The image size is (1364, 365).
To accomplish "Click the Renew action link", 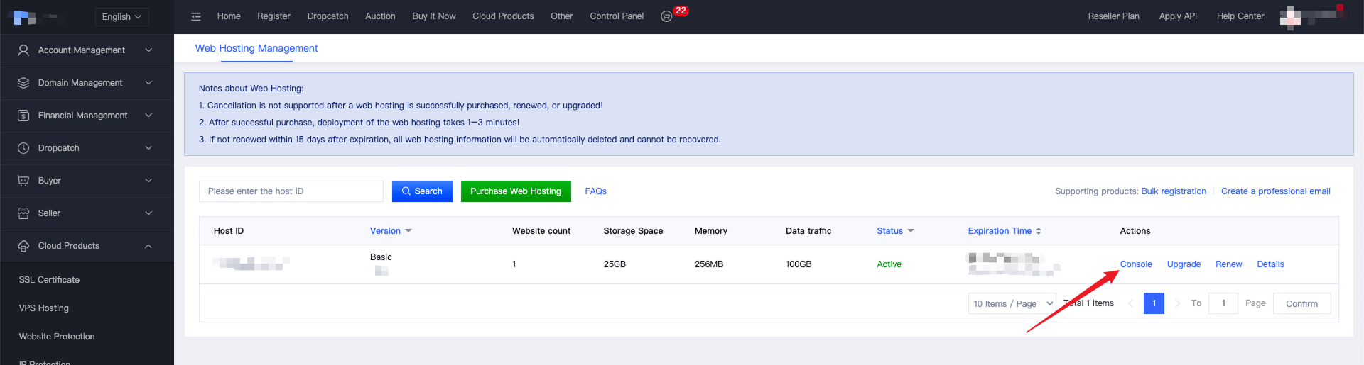I will 1228,264.
